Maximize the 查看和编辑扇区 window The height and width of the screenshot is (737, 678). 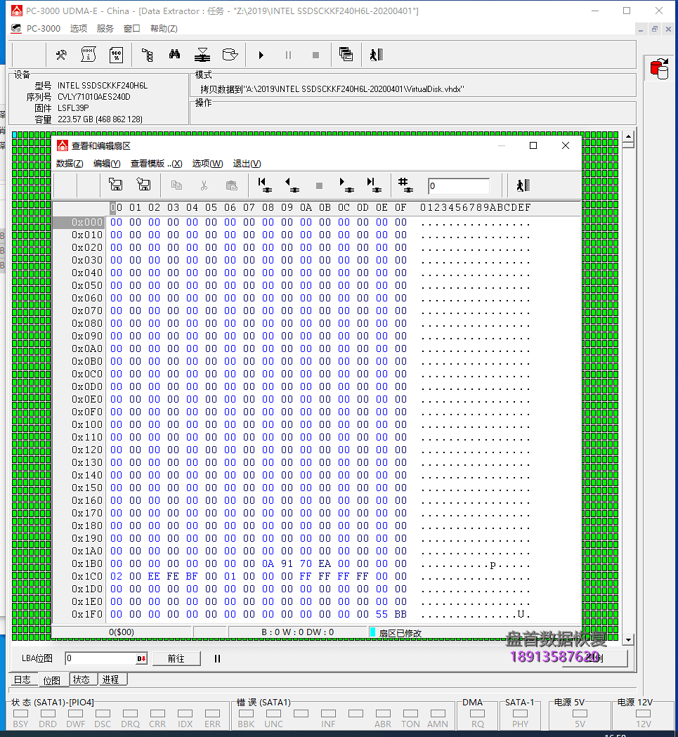point(533,145)
